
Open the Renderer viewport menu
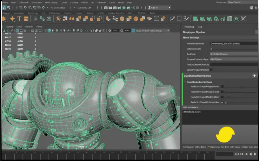coord(29,27)
